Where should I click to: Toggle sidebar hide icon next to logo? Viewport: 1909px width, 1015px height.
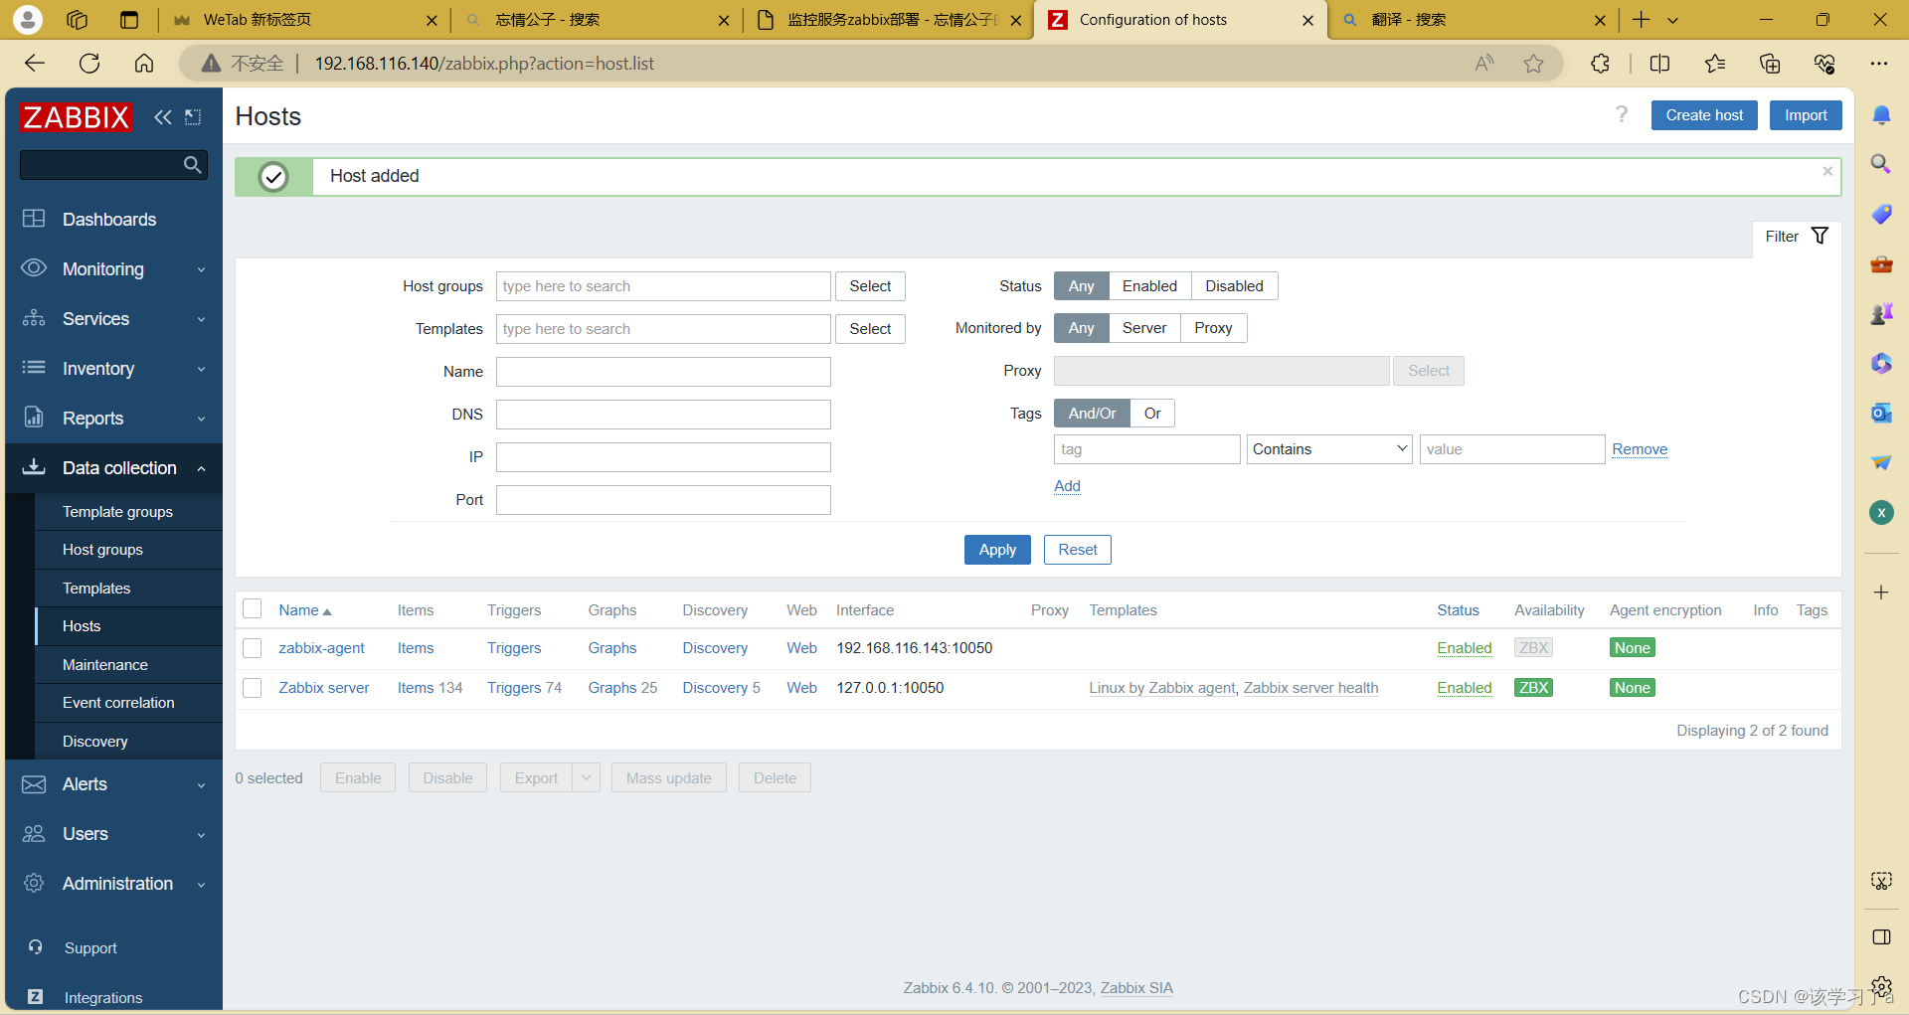[x=193, y=117]
